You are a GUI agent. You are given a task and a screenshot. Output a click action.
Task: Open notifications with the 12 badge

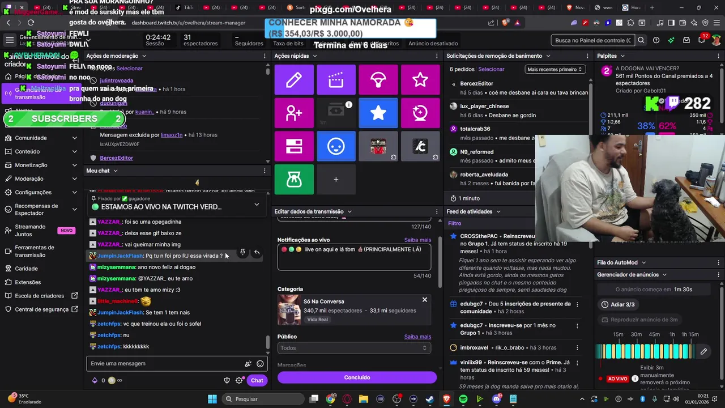tap(702, 40)
